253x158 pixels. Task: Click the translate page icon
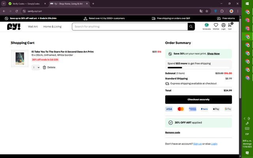pos(201,11)
